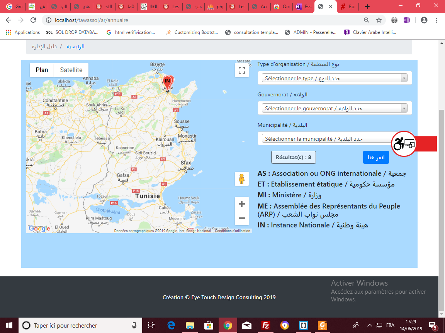
Task: Switch to the php browser tab
Action: [x=215, y=7]
